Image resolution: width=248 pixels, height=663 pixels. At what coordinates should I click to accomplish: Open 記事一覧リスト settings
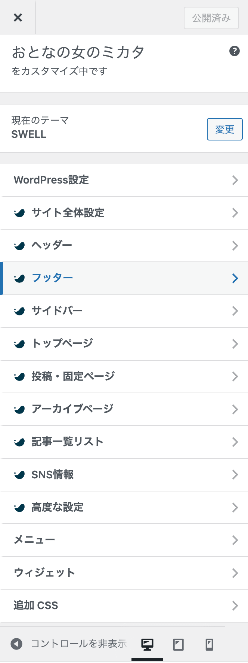[124, 442]
